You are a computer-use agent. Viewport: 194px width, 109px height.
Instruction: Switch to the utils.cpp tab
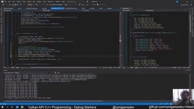click(92, 8)
